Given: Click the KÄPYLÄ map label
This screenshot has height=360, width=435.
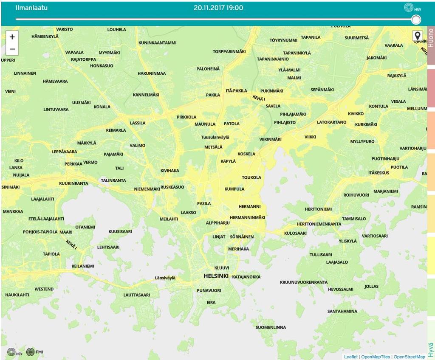Looking at the screenshot, I should pos(228,161).
